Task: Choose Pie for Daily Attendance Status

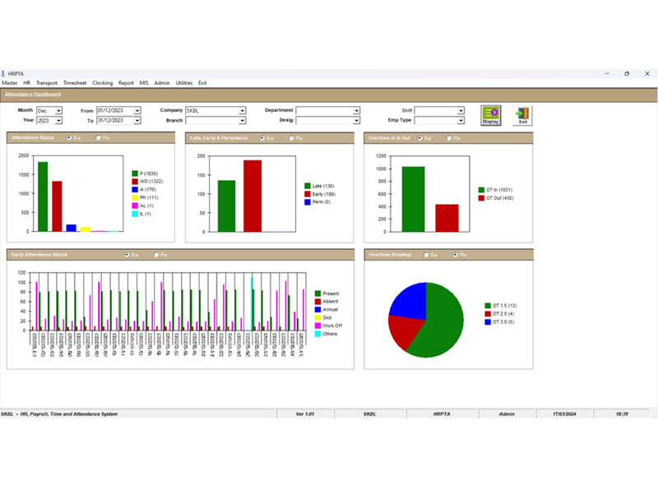Action: 155,255
